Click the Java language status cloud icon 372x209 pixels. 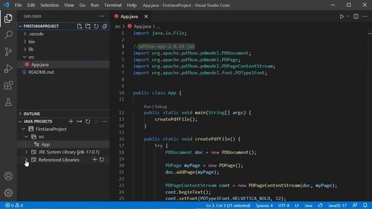[320, 205]
